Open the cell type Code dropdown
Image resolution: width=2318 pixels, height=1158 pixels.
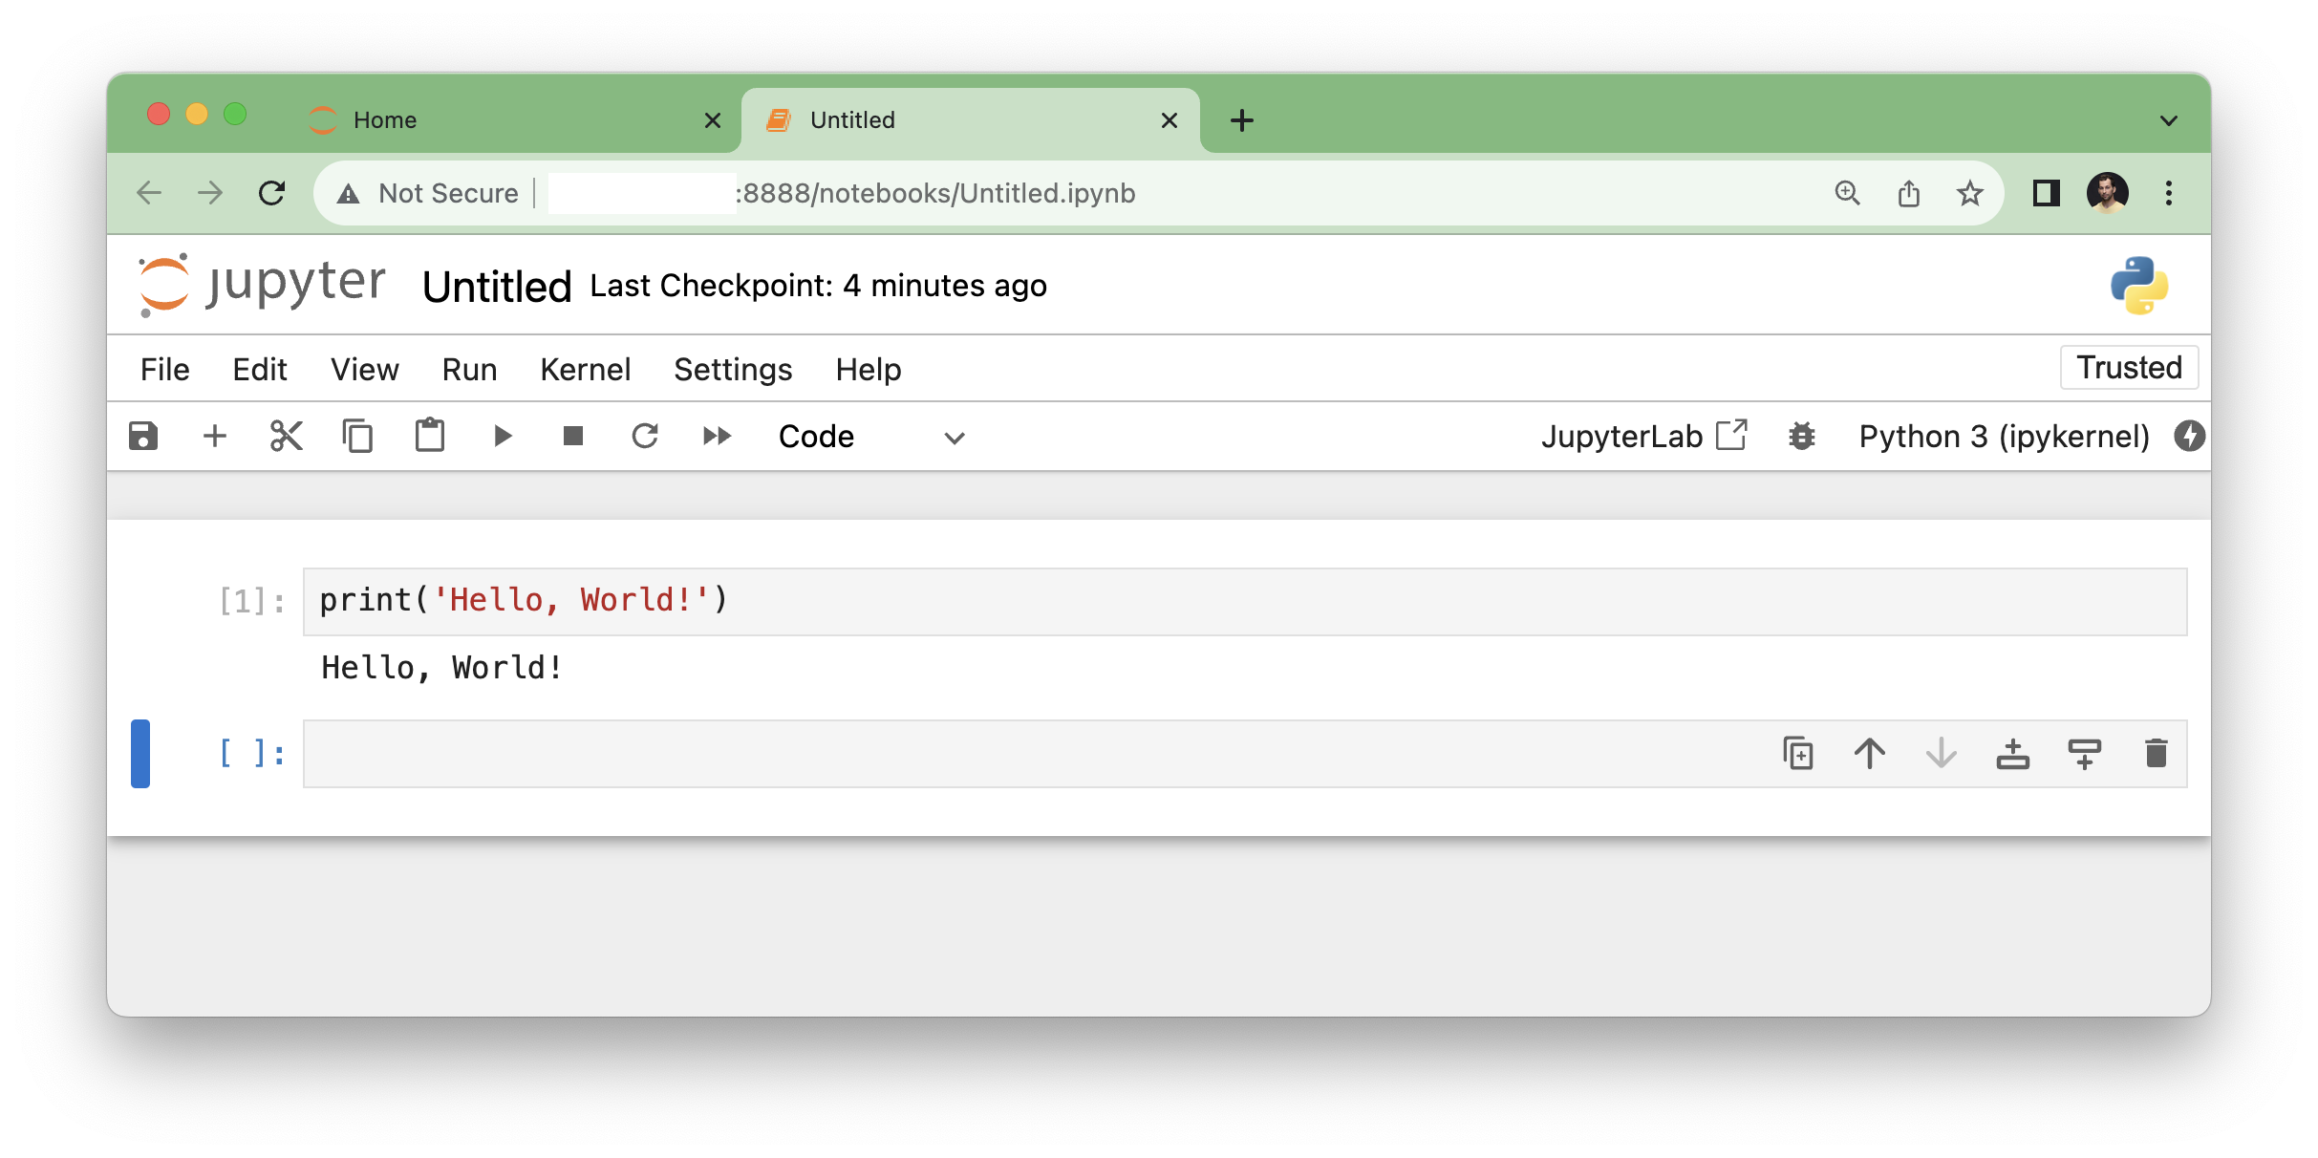[871, 437]
